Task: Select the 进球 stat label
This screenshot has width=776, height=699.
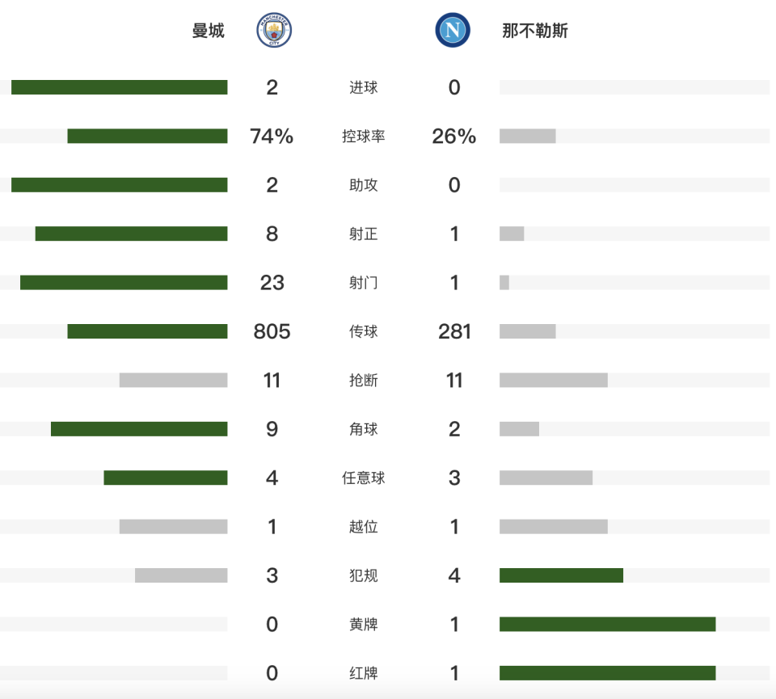Action: [x=363, y=87]
